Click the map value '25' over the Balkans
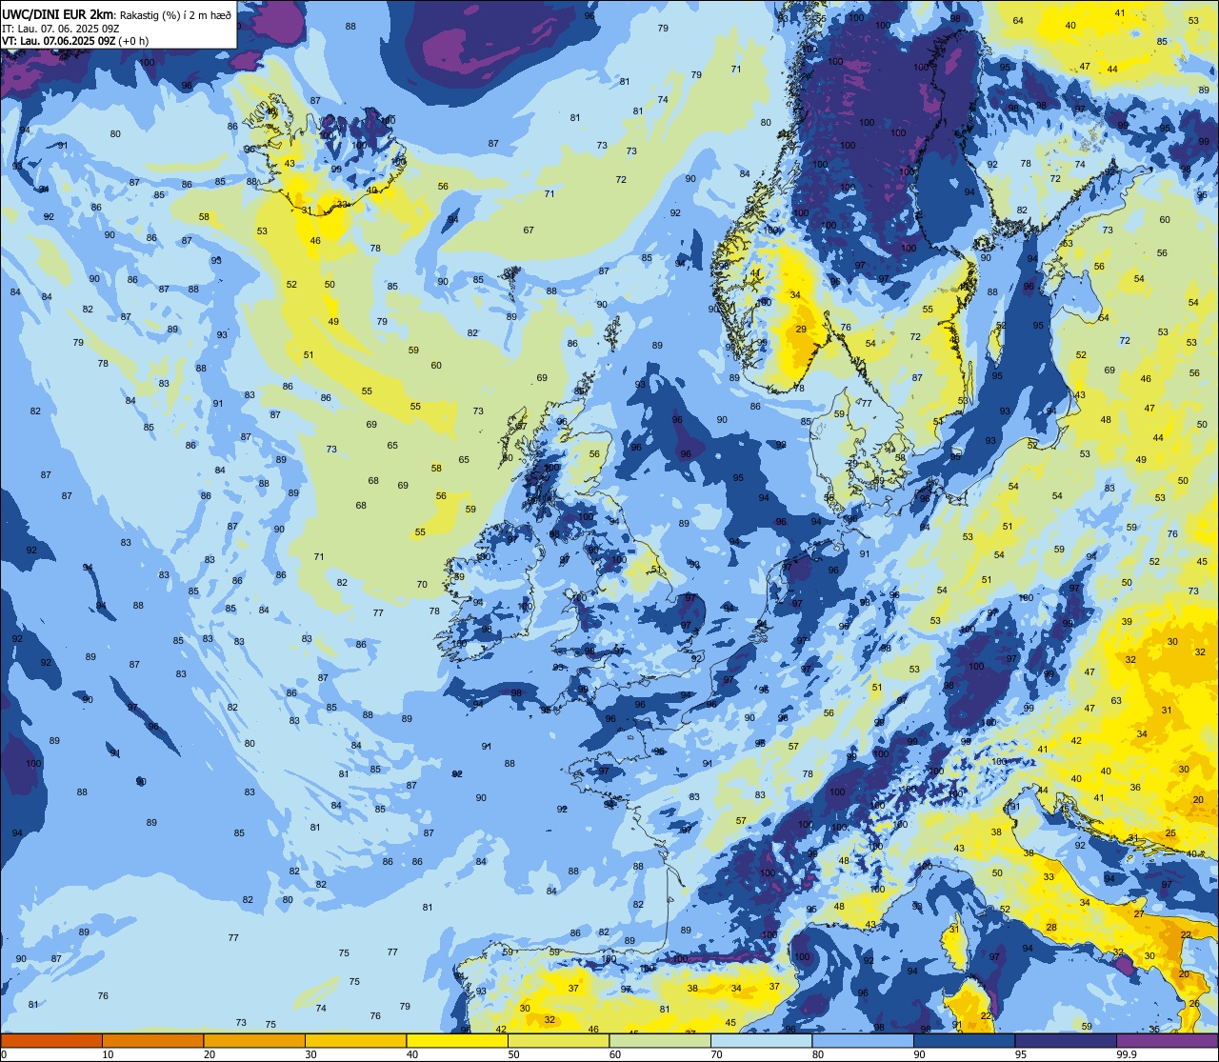The height and width of the screenshot is (1062, 1219). (1170, 832)
